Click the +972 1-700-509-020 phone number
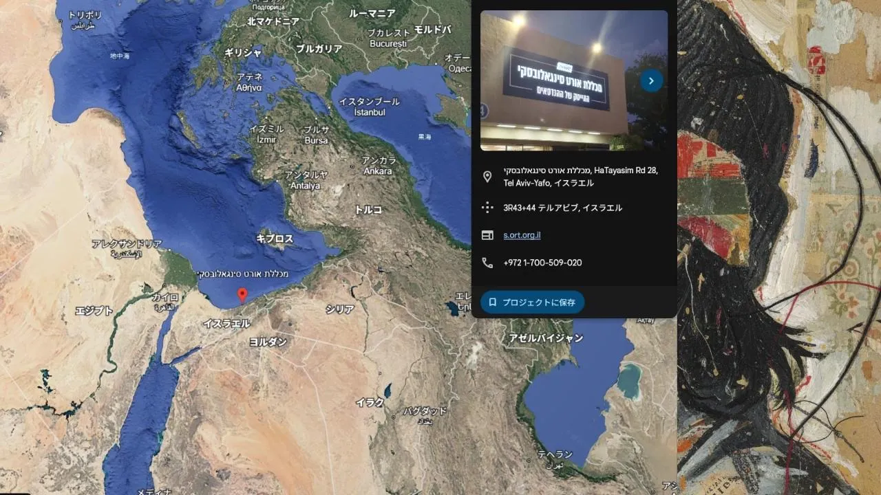Image resolution: width=881 pixels, height=495 pixels. pos(542,263)
